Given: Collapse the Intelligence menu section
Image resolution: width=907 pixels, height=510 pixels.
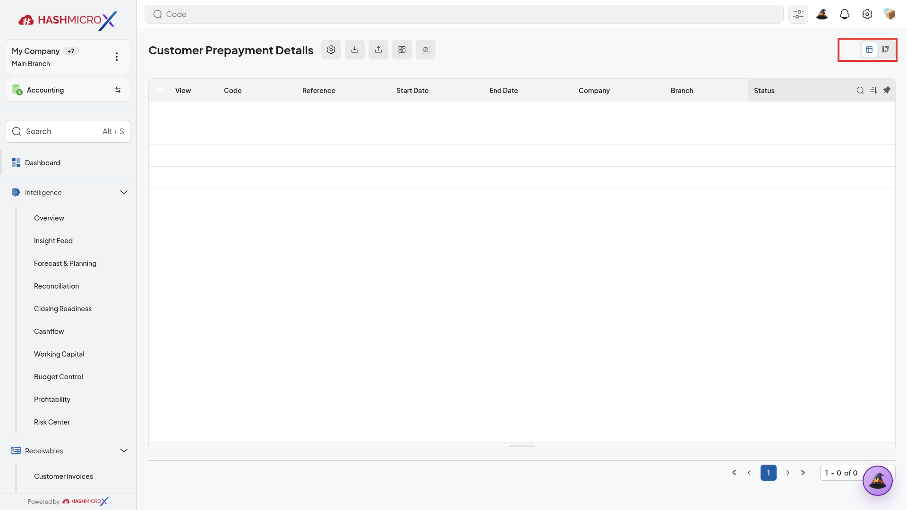Looking at the screenshot, I should pyautogui.click(x=124, y=192).
